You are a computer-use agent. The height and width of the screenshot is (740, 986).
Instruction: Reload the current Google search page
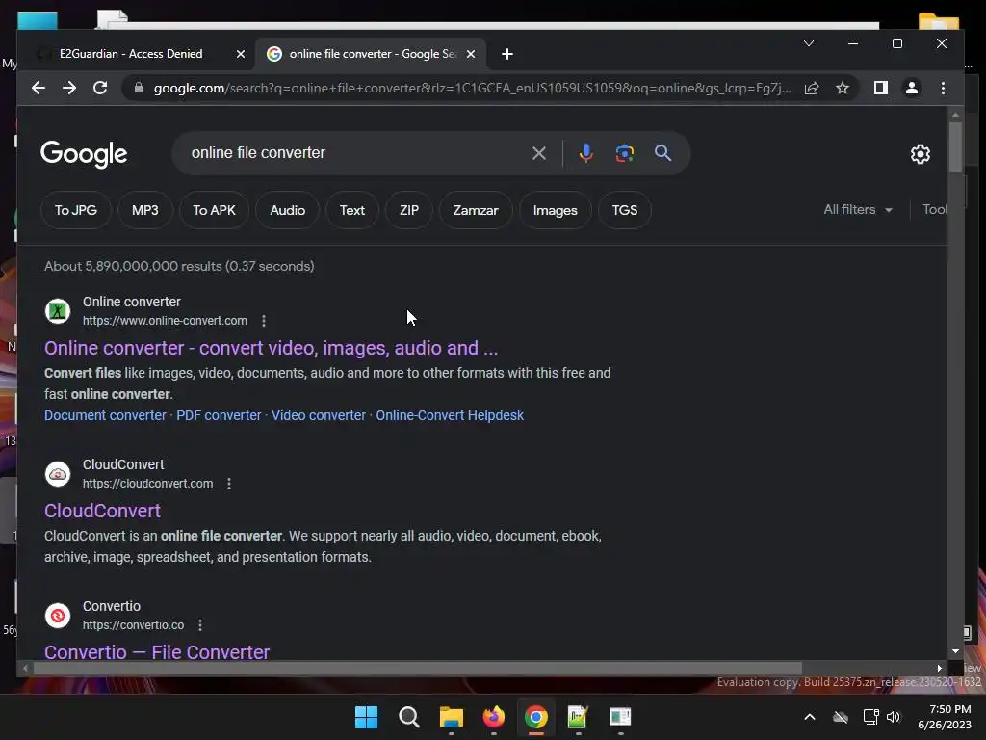click(x=100, y=88)
